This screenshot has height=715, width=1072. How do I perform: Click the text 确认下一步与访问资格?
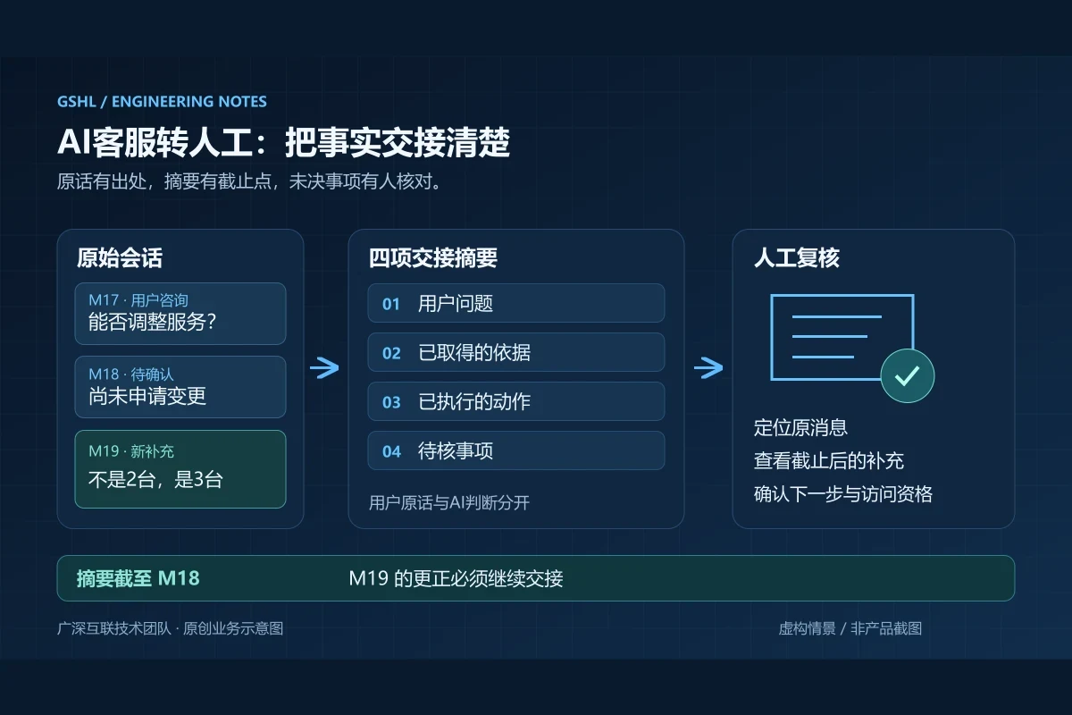(x=843, y=493)
